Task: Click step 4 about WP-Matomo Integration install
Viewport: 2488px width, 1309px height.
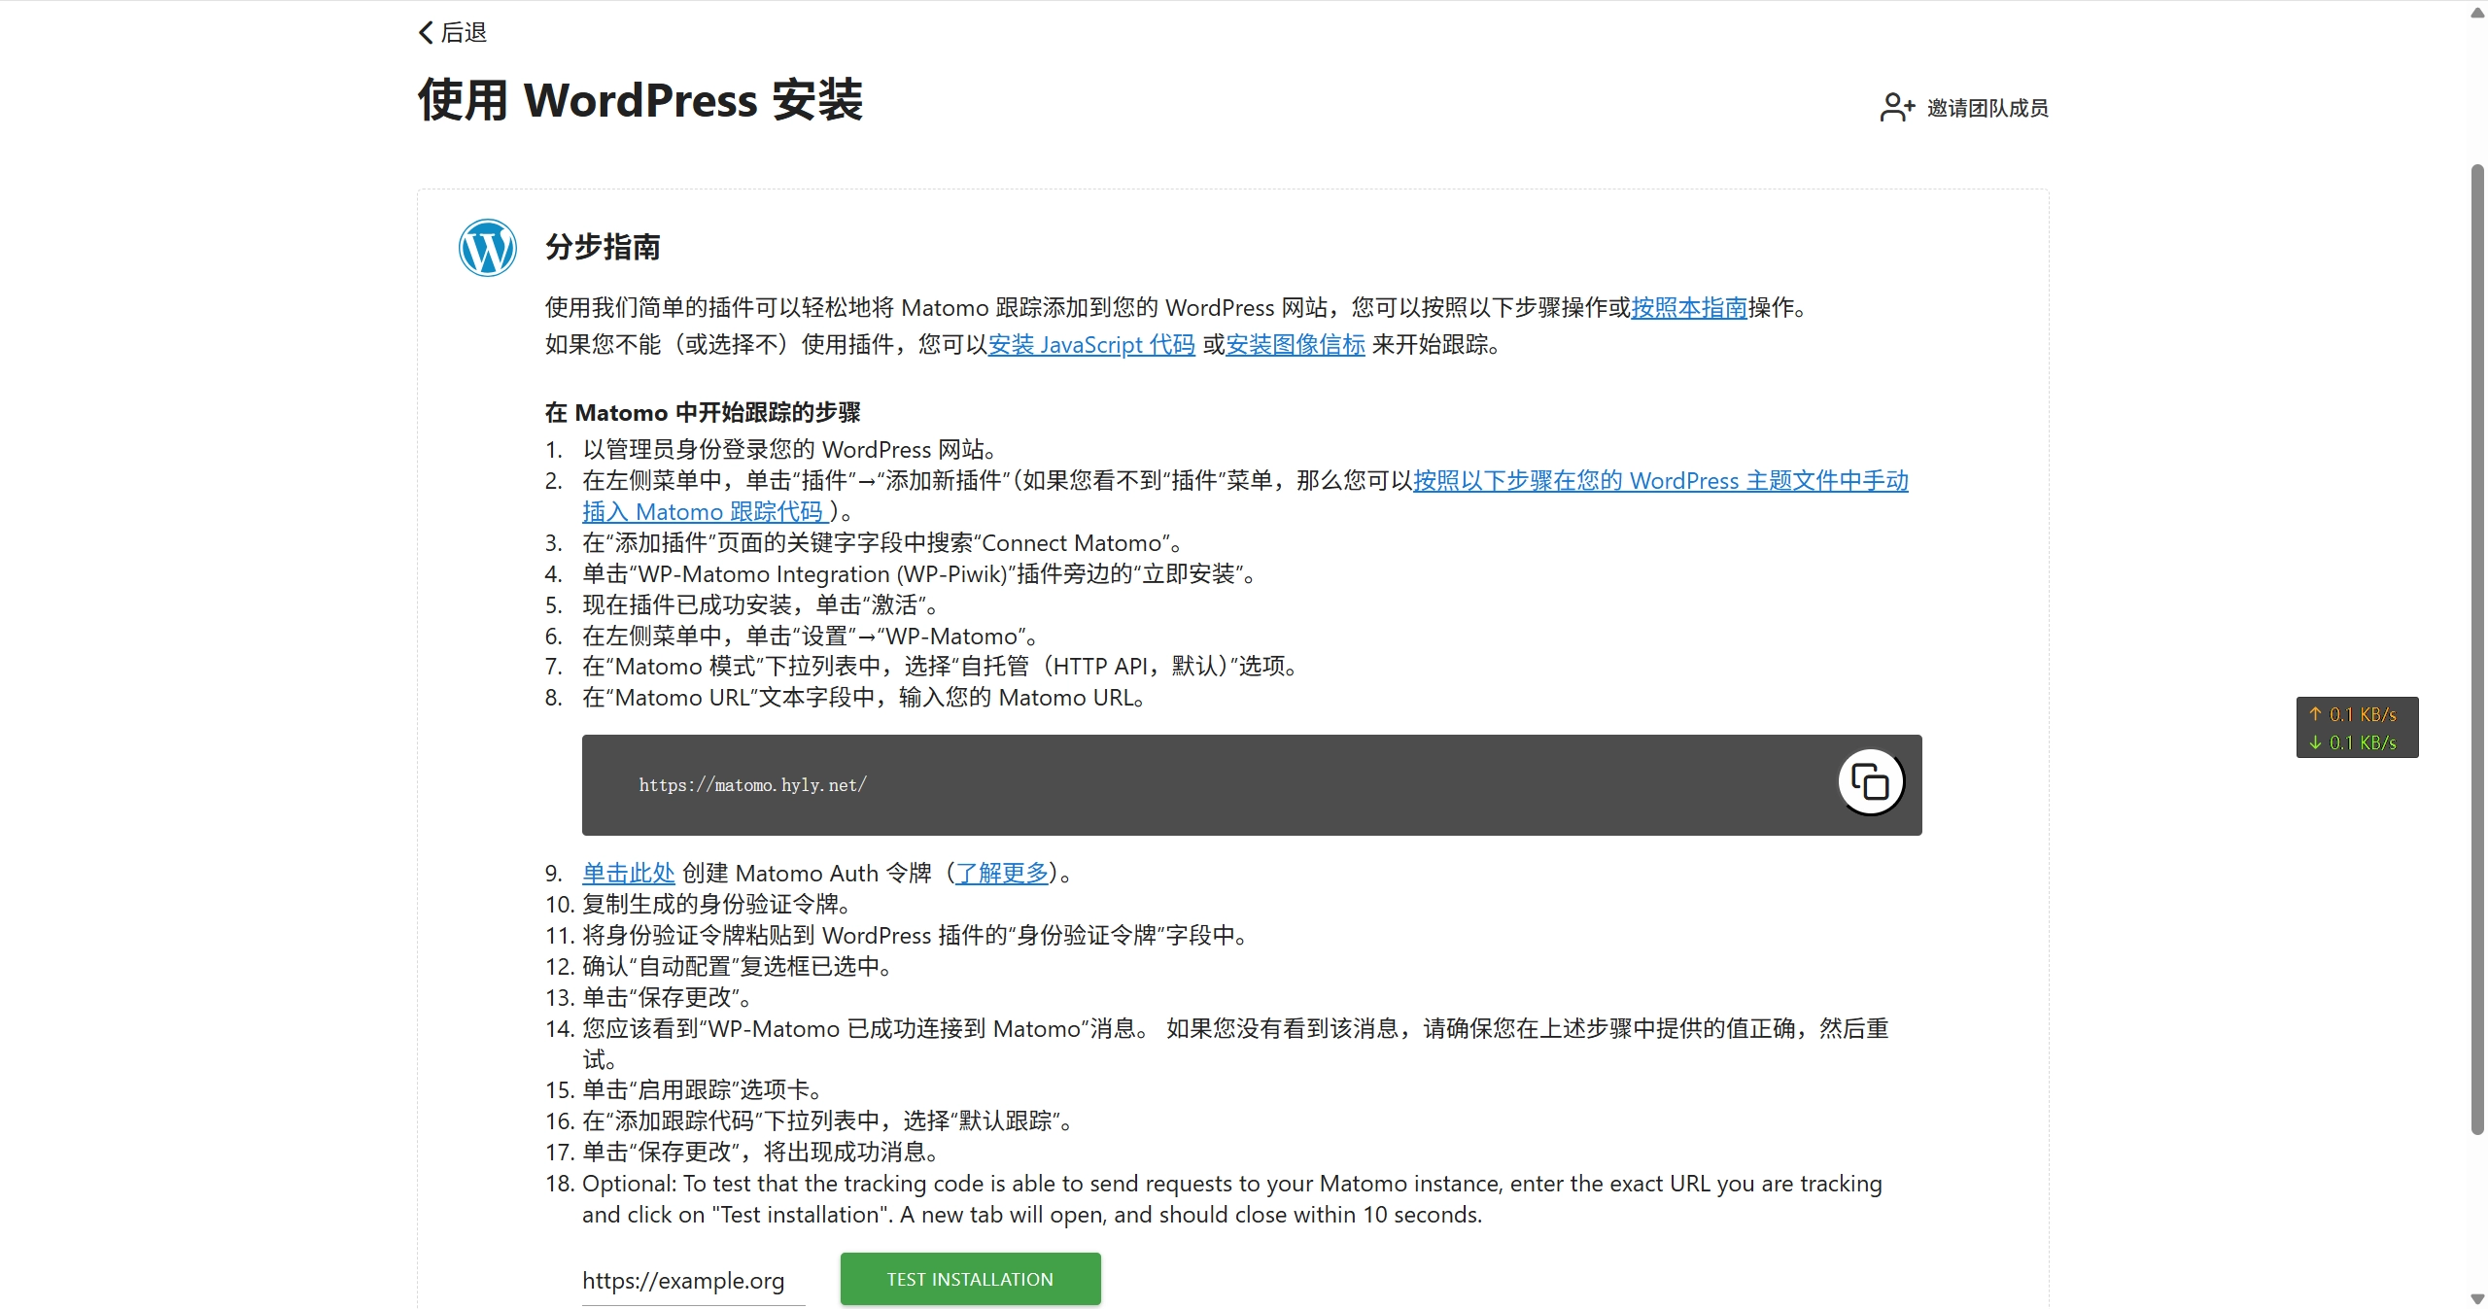Action: coord(919,574)
